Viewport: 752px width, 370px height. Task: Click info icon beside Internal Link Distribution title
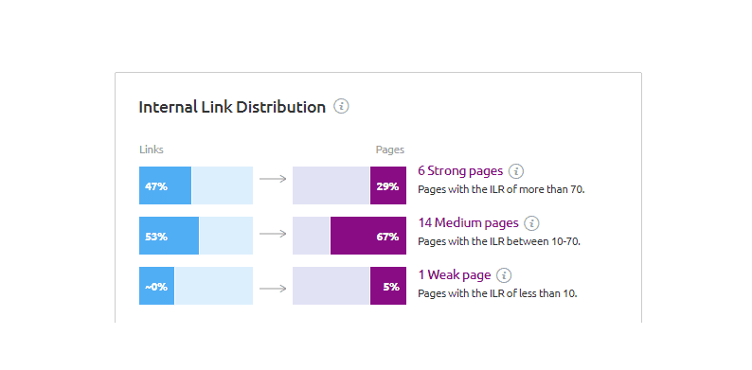341,106
